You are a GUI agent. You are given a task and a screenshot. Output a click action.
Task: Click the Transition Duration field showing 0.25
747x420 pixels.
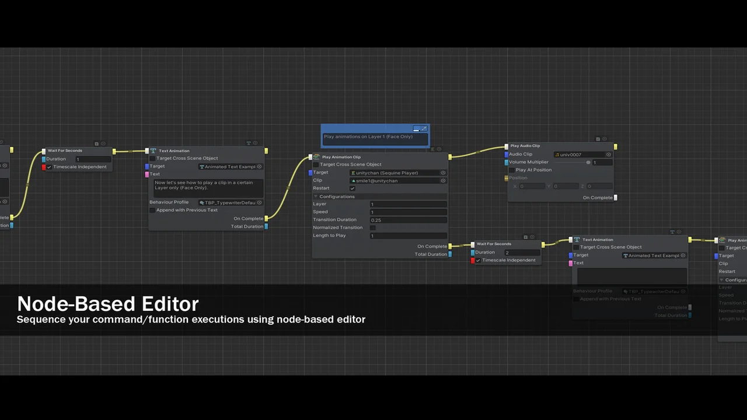[x=408, y=220]
